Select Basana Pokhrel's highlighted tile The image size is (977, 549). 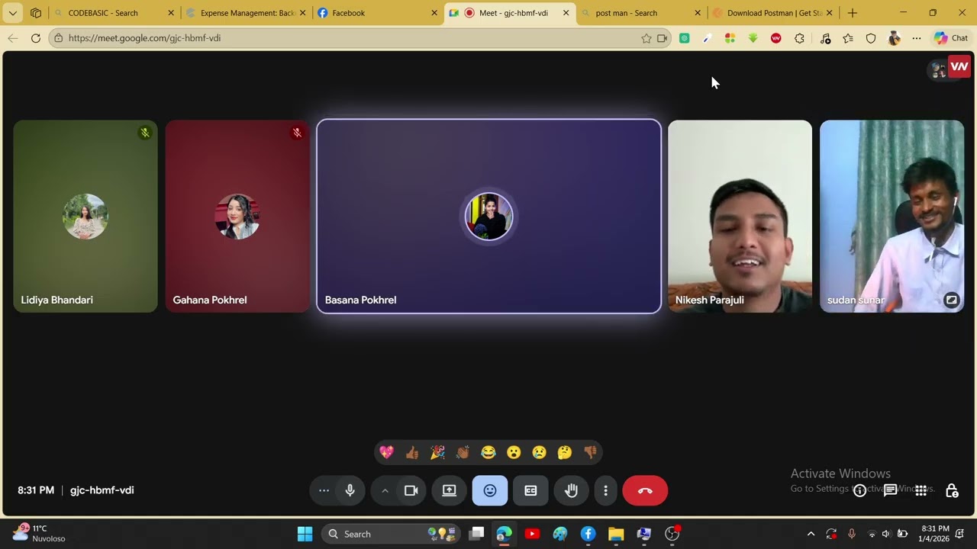click(488, 216)
